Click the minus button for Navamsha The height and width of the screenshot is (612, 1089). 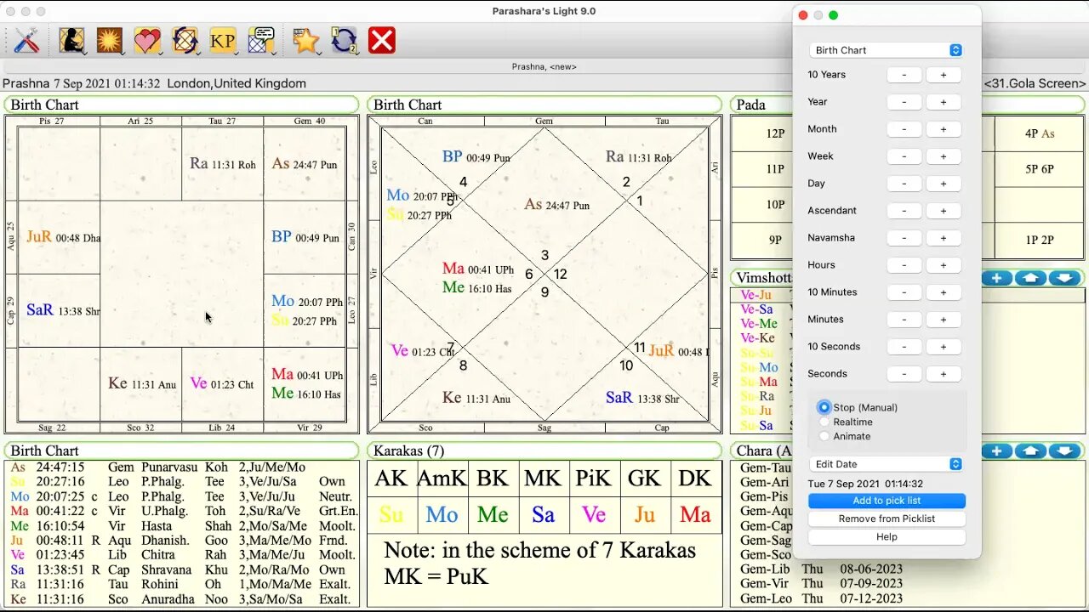pyautogui.click(x=904, y=238)
